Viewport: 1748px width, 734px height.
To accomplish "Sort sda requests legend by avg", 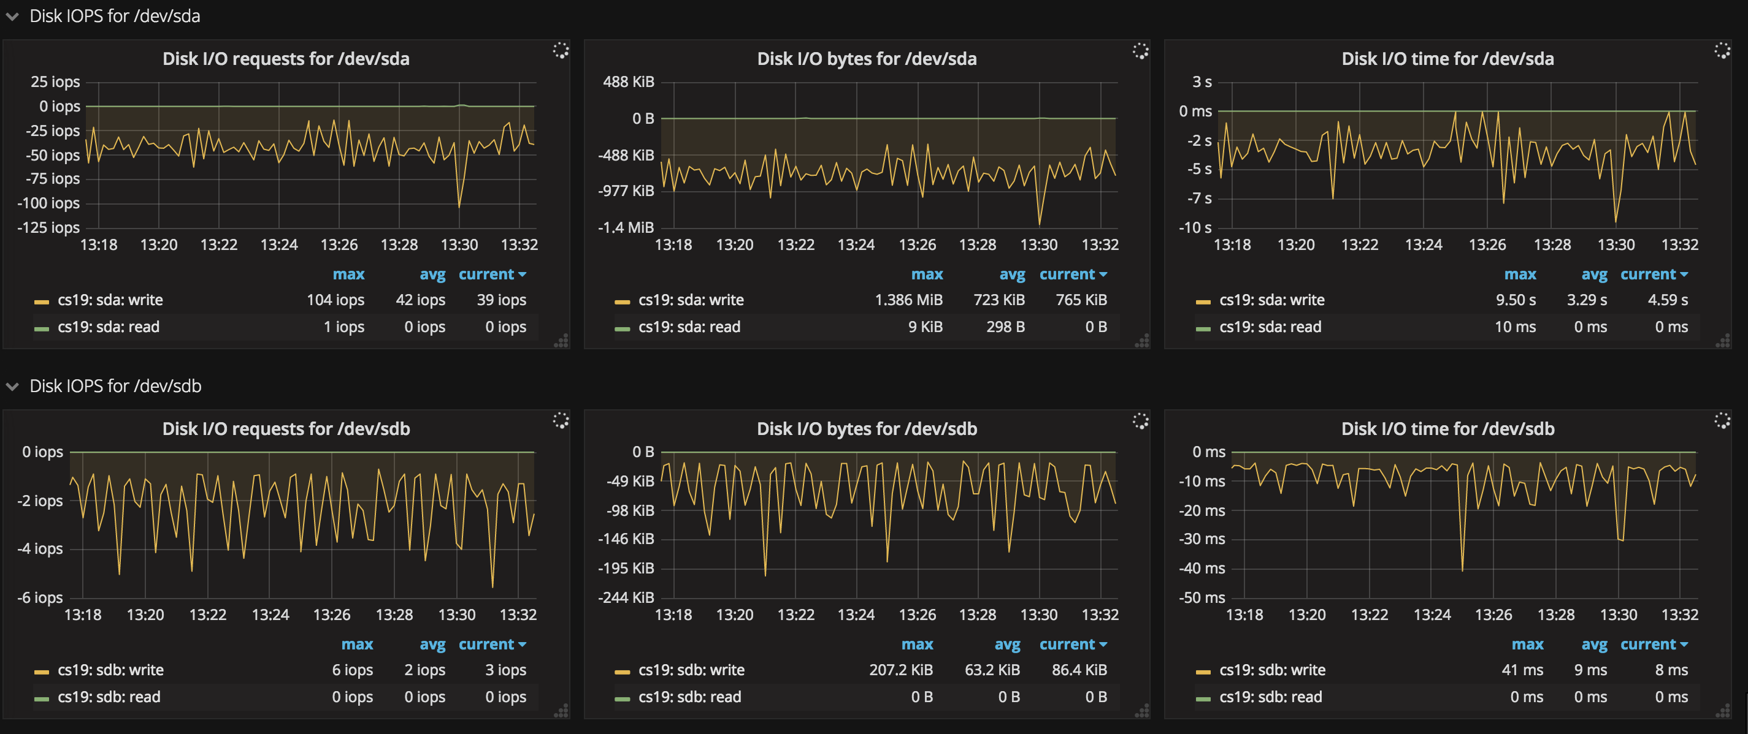I will (432, 274).
